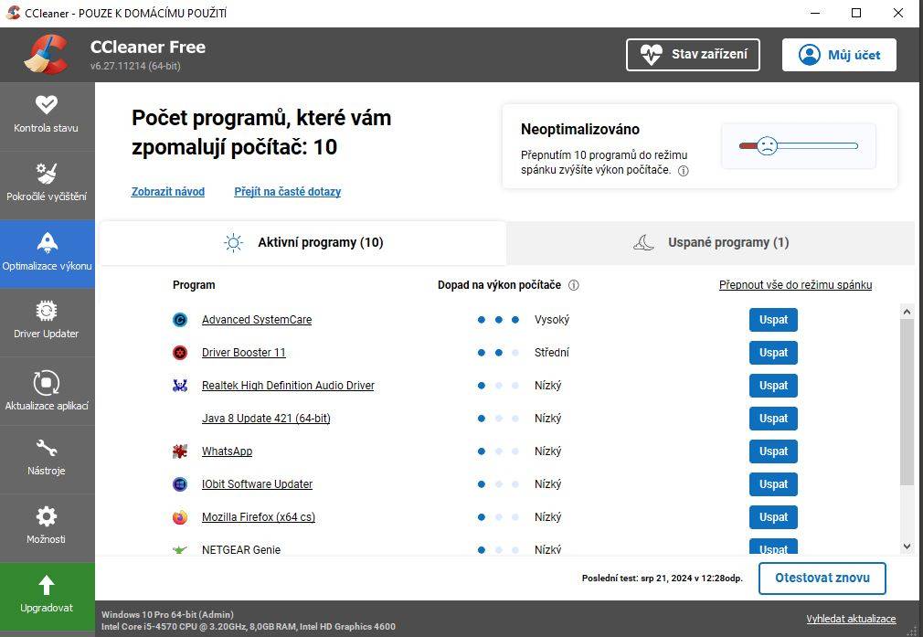Click Vyhledat aktualizace link

click(x=851, y=619)
